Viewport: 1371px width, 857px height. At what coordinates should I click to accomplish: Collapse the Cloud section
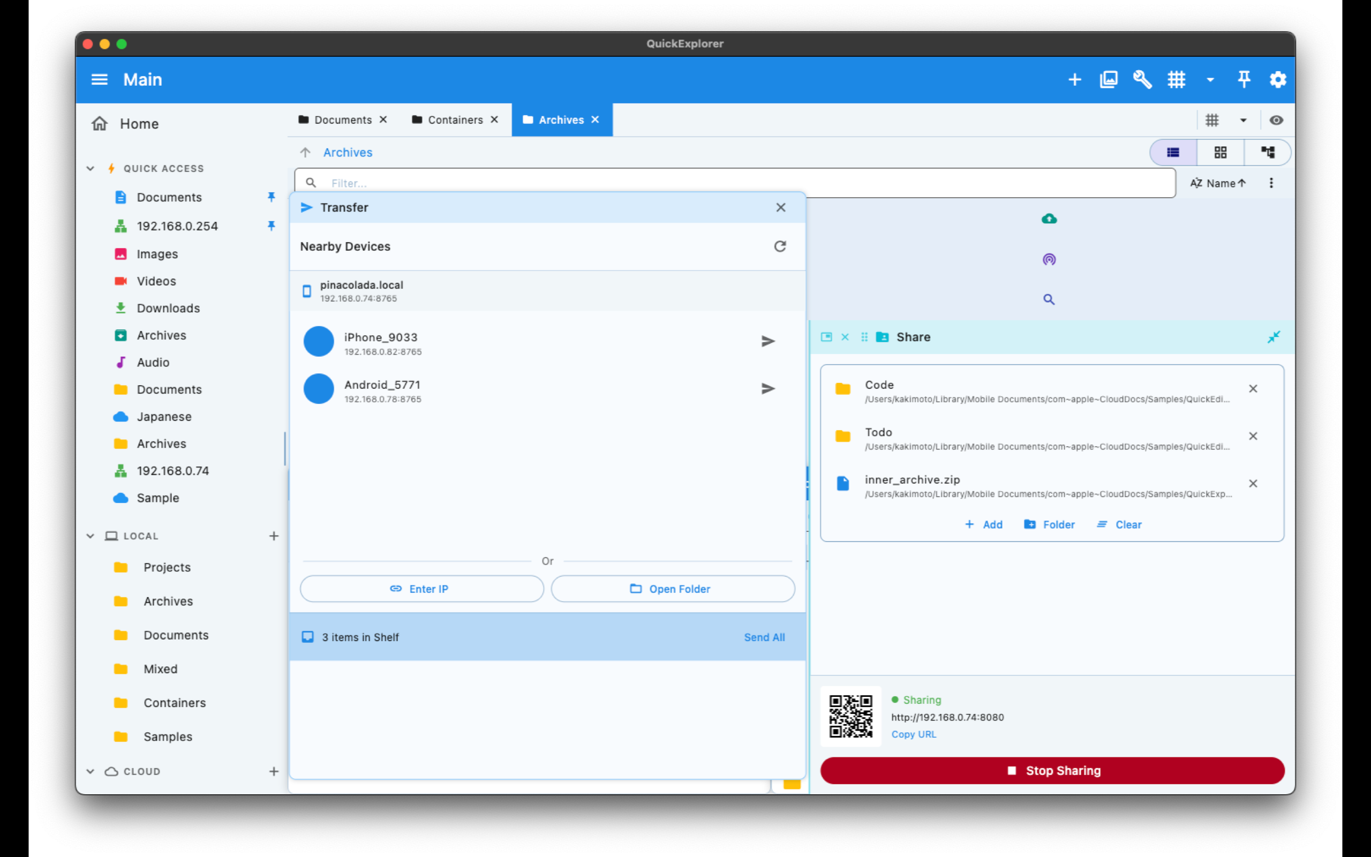click(x=90, y=771)
